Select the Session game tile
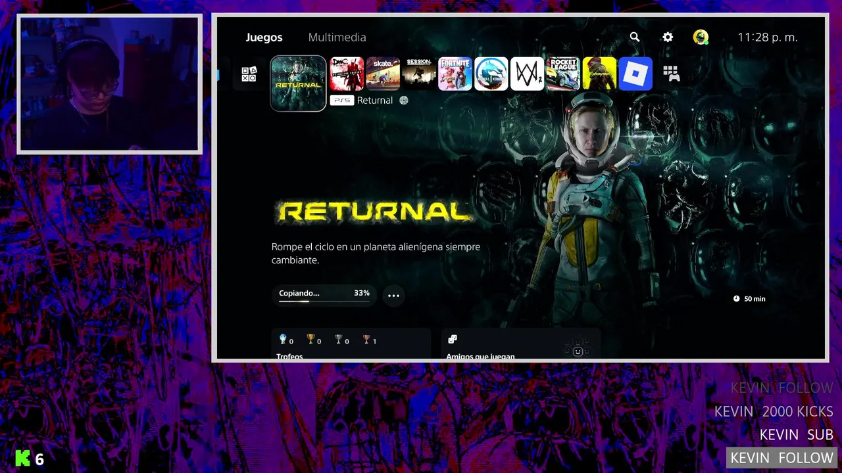The width and height of the screenshot is (842, 473). click(x=419, y=74)
